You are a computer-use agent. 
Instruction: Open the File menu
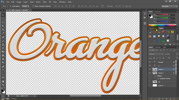[8, 2]
